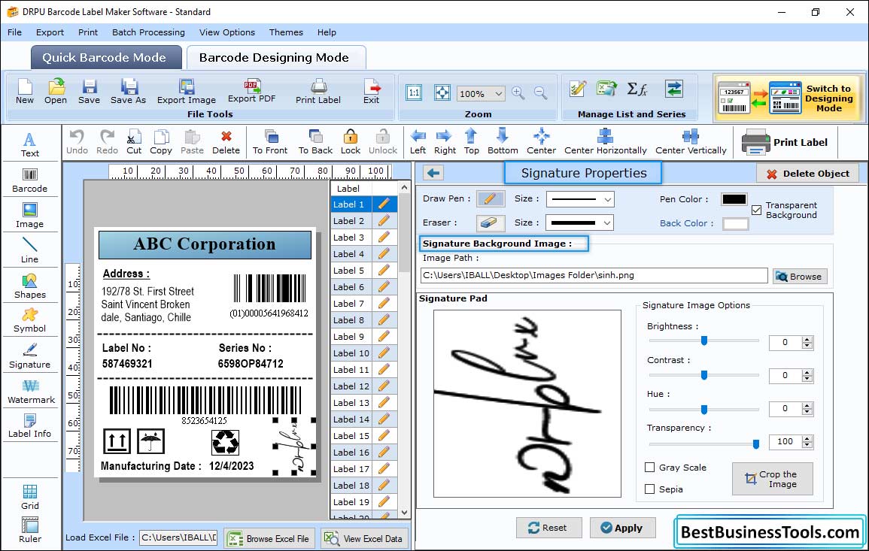
Task: Open the Shapes tool
Action: [30, 286]
